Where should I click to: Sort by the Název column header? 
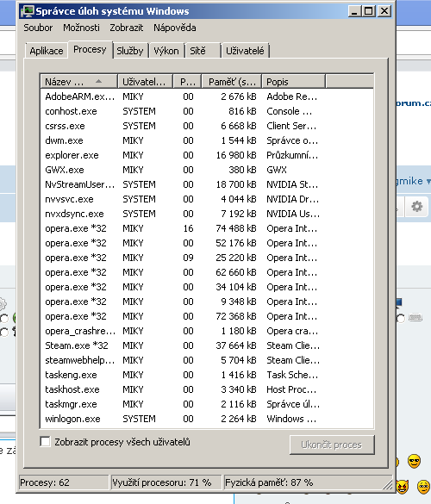click(x=78, y=82)
